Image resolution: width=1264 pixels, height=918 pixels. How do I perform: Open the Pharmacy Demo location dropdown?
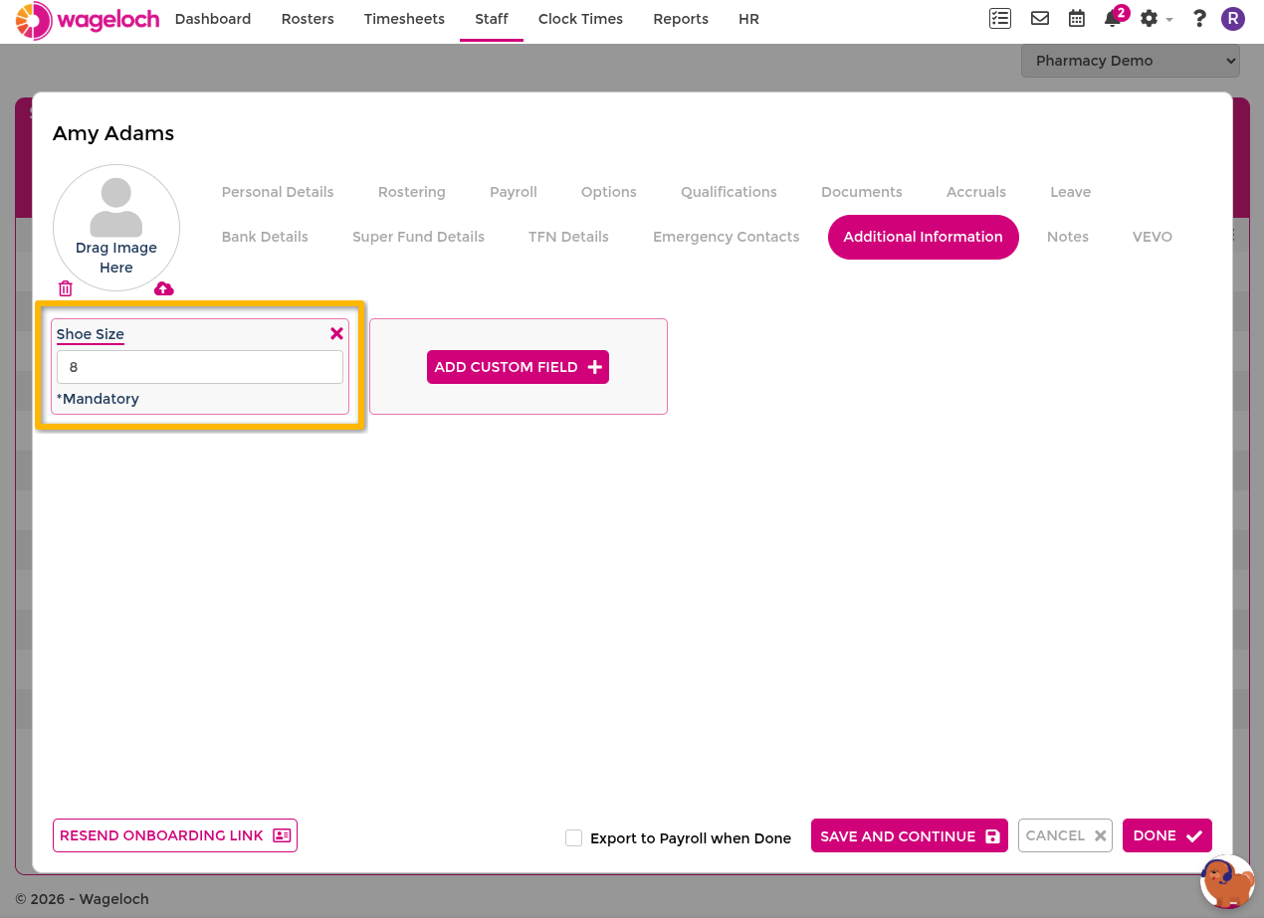[1130, 61]
